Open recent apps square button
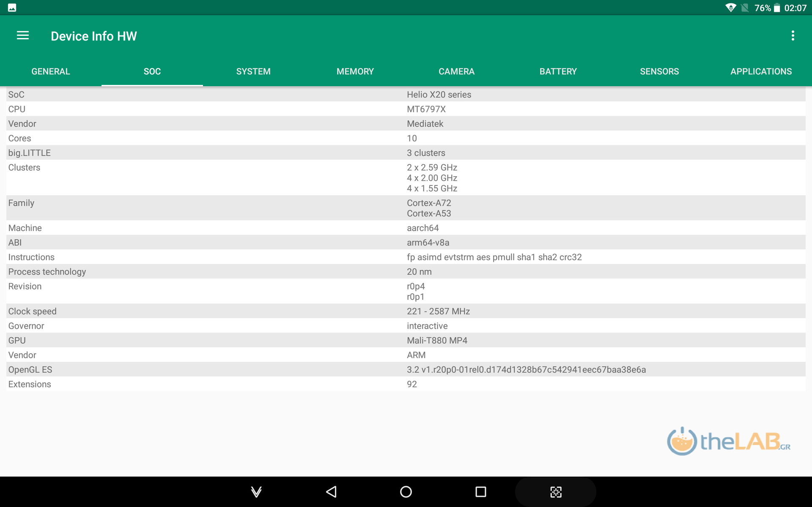 pos(480,491)
